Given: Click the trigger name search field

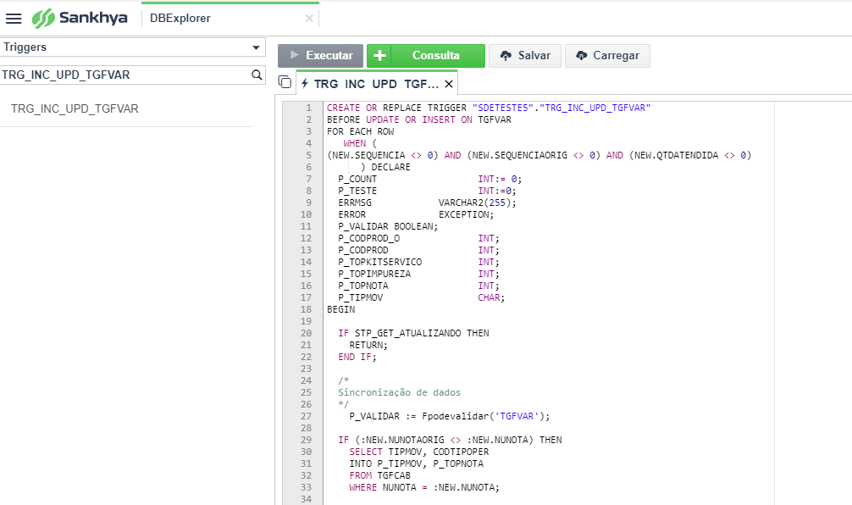Looking at the screenshot, I should [125, 75].
